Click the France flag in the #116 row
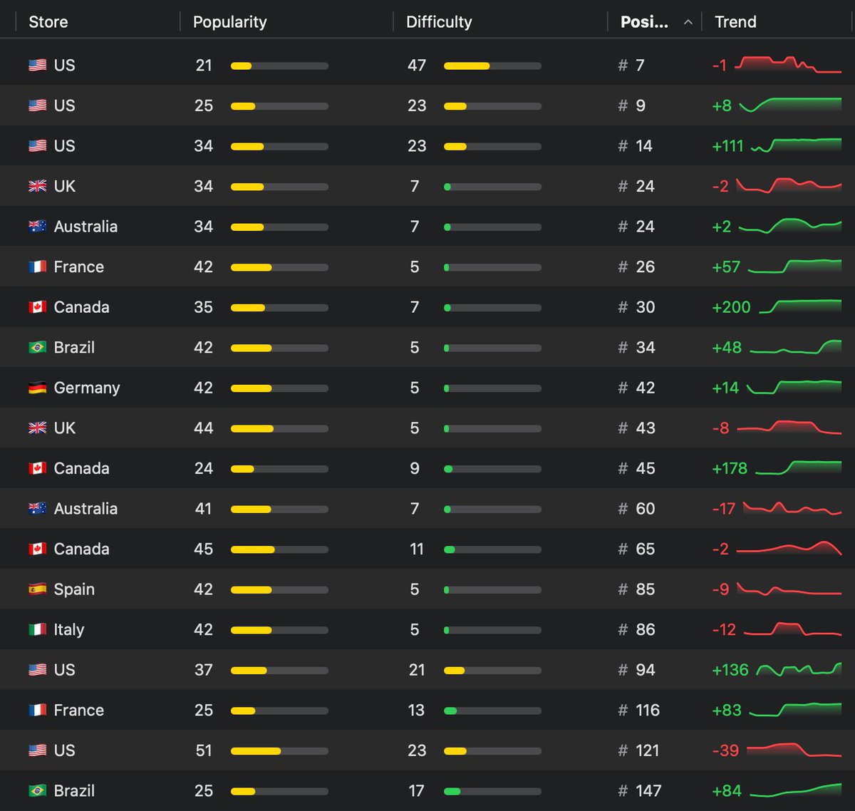 [38, 710]
